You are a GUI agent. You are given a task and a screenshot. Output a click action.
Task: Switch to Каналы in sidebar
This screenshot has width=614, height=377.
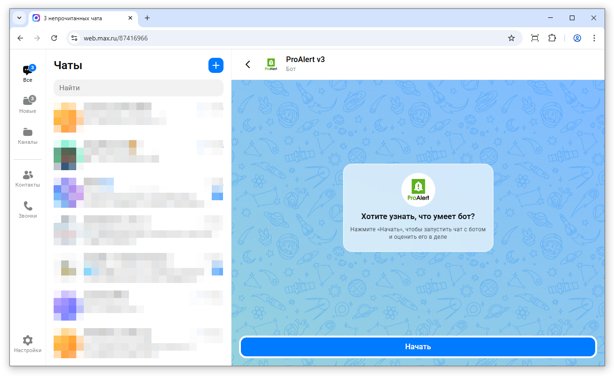pyautogui.click(x=28, y=135)
